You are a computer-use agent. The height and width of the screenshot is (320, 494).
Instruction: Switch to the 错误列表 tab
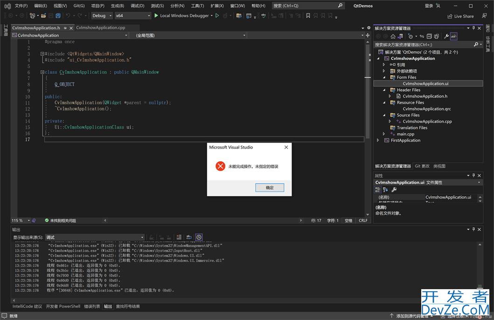pos(92,306)
